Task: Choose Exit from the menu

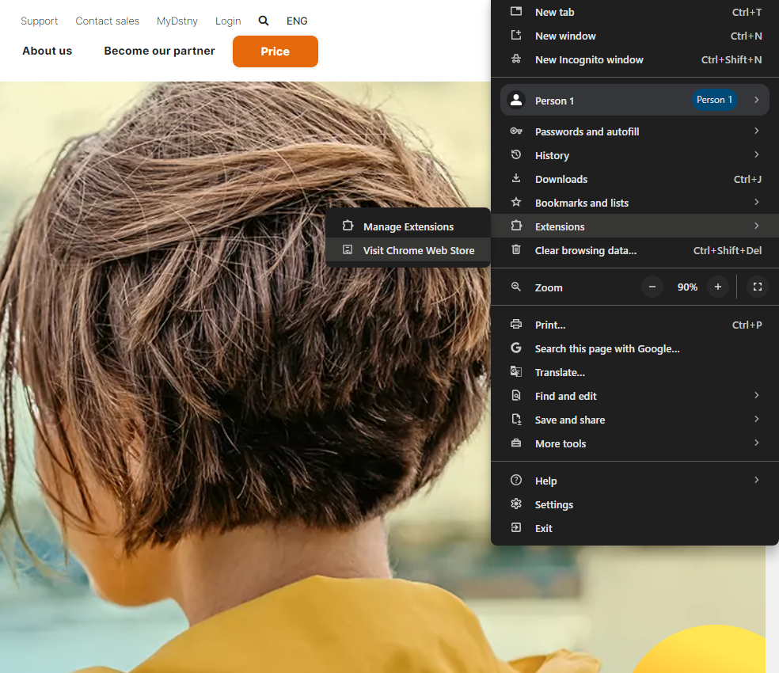Action: pos(635,528)
